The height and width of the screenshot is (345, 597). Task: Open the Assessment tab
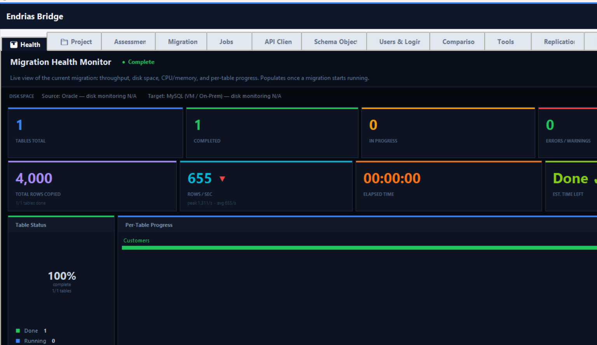(128, 42)
